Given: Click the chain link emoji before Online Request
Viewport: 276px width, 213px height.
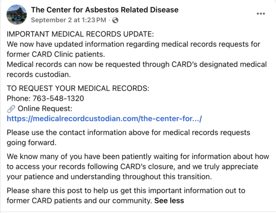Looking at the screenshot, I should tap(11, 109).
